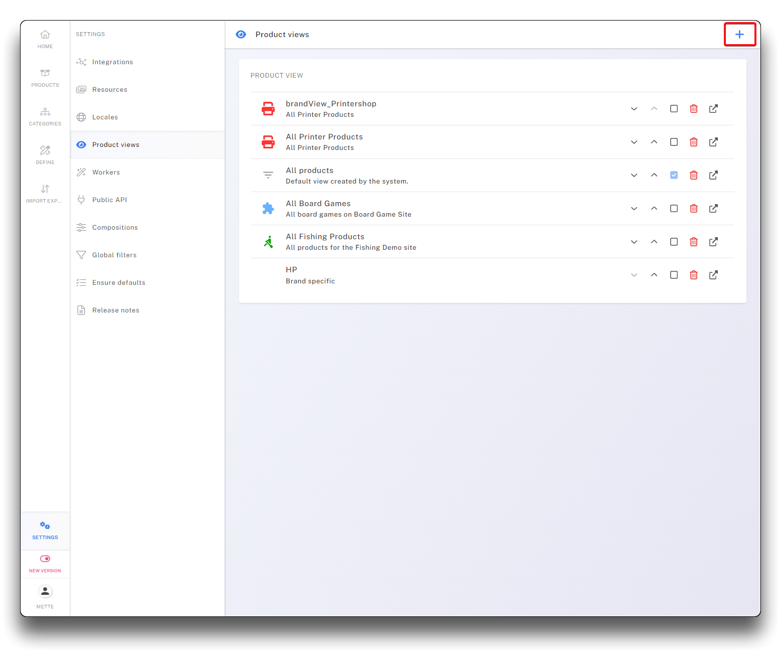
Task: Go to Home in left sidebar
Action: (x=45, y=39)
